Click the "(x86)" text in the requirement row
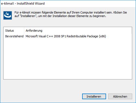136x103 pixels. [102, 36]
